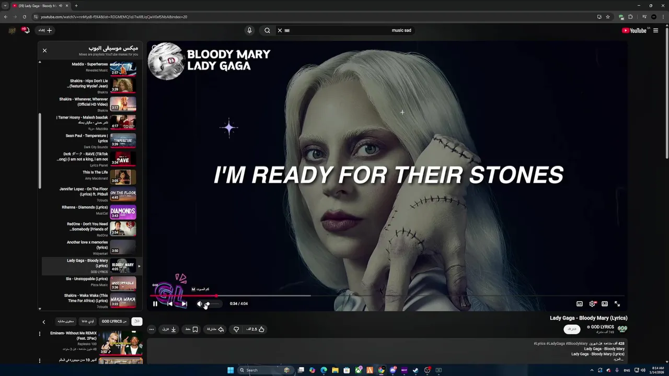Open the player settings gear
Image resolution: width=669 pixels, height=376 pixels.
(592, 303)
